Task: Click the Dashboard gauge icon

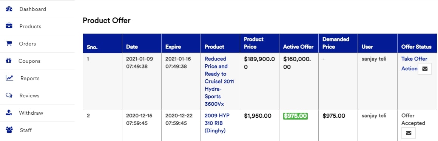Action: (x=9, y=9)
